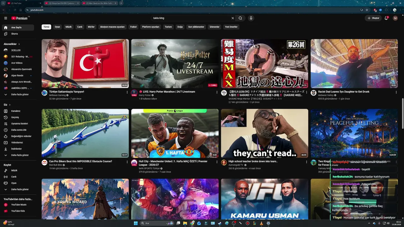Open Oynatma listeleri playlists
Image resolution: width=404 pixels, height=227 pixels.
[18, 124]
